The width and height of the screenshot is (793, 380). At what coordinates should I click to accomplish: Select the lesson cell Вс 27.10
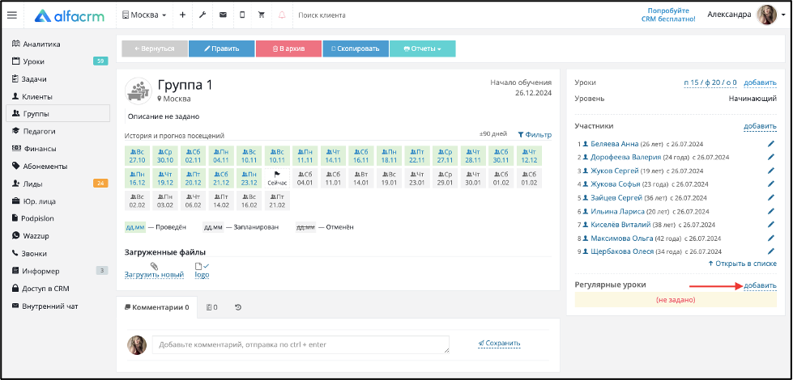coord(137,155)
